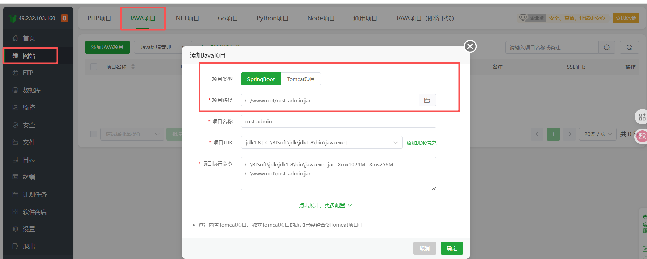
Task: Open the 首页 home sidebar item
Action: click(x=29, y=38)
